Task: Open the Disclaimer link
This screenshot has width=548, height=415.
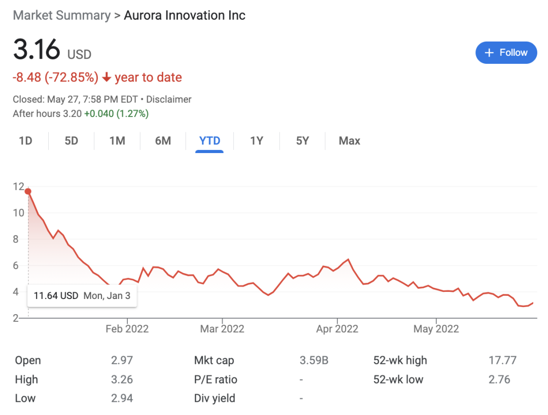Action: [x=169, y=99]
